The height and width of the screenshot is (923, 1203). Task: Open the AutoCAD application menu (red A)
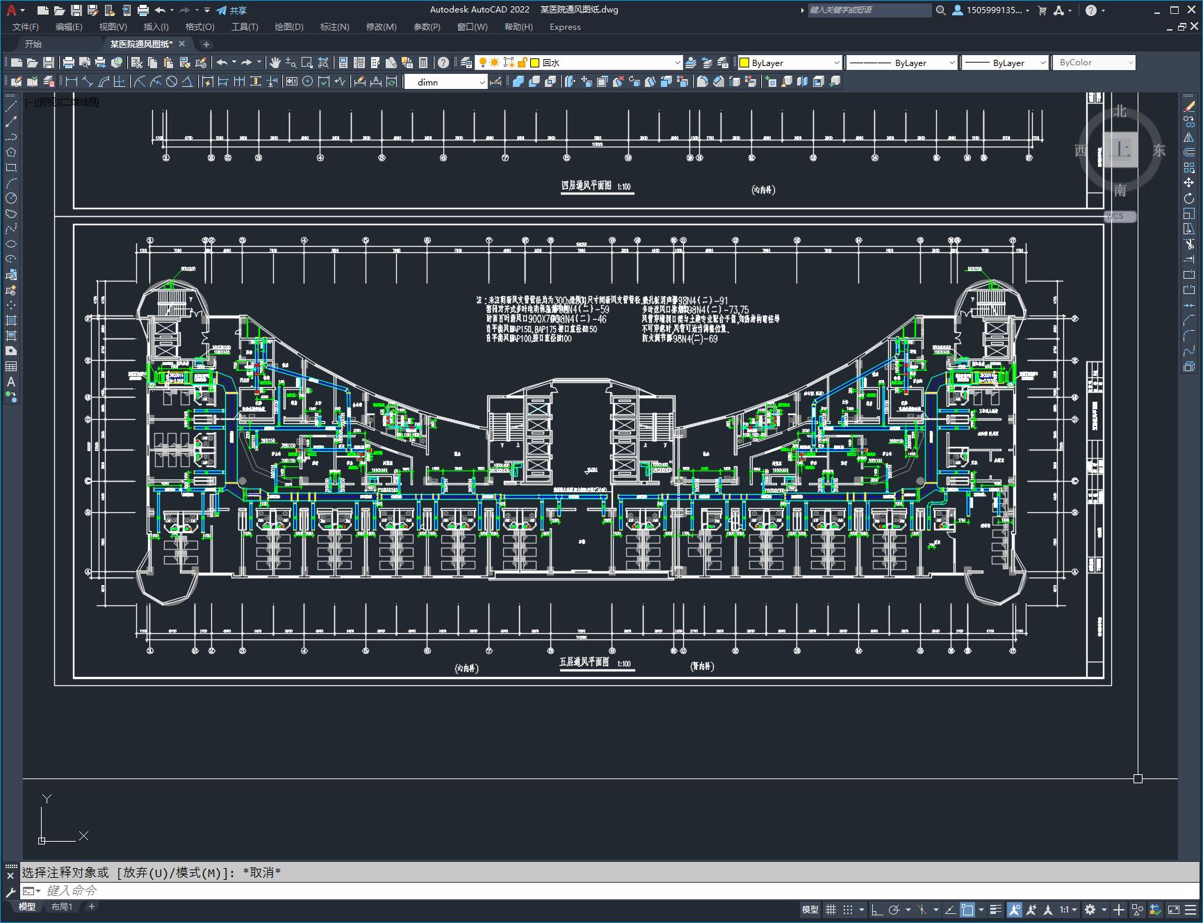click(x=11, y=10)
